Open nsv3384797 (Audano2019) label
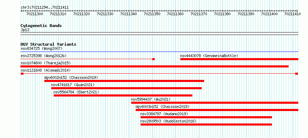Viewport: 308px width, 138px height. pos(164,114)
